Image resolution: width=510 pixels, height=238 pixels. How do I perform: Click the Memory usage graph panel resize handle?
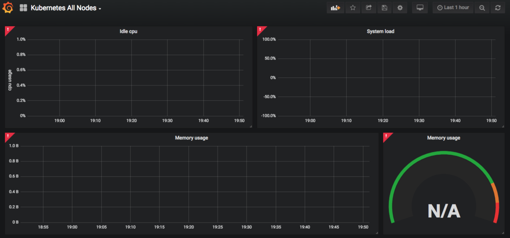377,233
